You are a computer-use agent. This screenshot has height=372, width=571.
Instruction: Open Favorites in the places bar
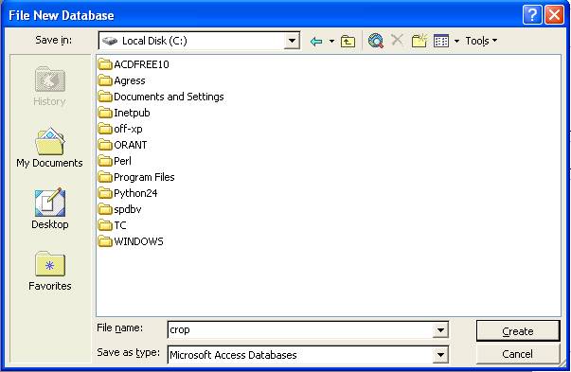(50, 271)
